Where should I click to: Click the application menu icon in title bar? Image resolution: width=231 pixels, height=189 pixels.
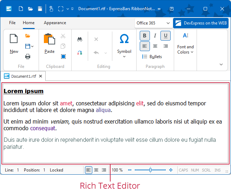[9, 9]
